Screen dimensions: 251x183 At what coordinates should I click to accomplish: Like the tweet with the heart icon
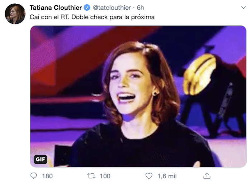[x=149, y=176]
